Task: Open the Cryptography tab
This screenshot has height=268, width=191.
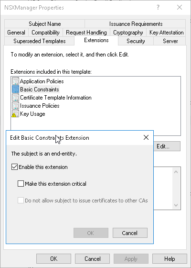Action: [x=128, y=33]
